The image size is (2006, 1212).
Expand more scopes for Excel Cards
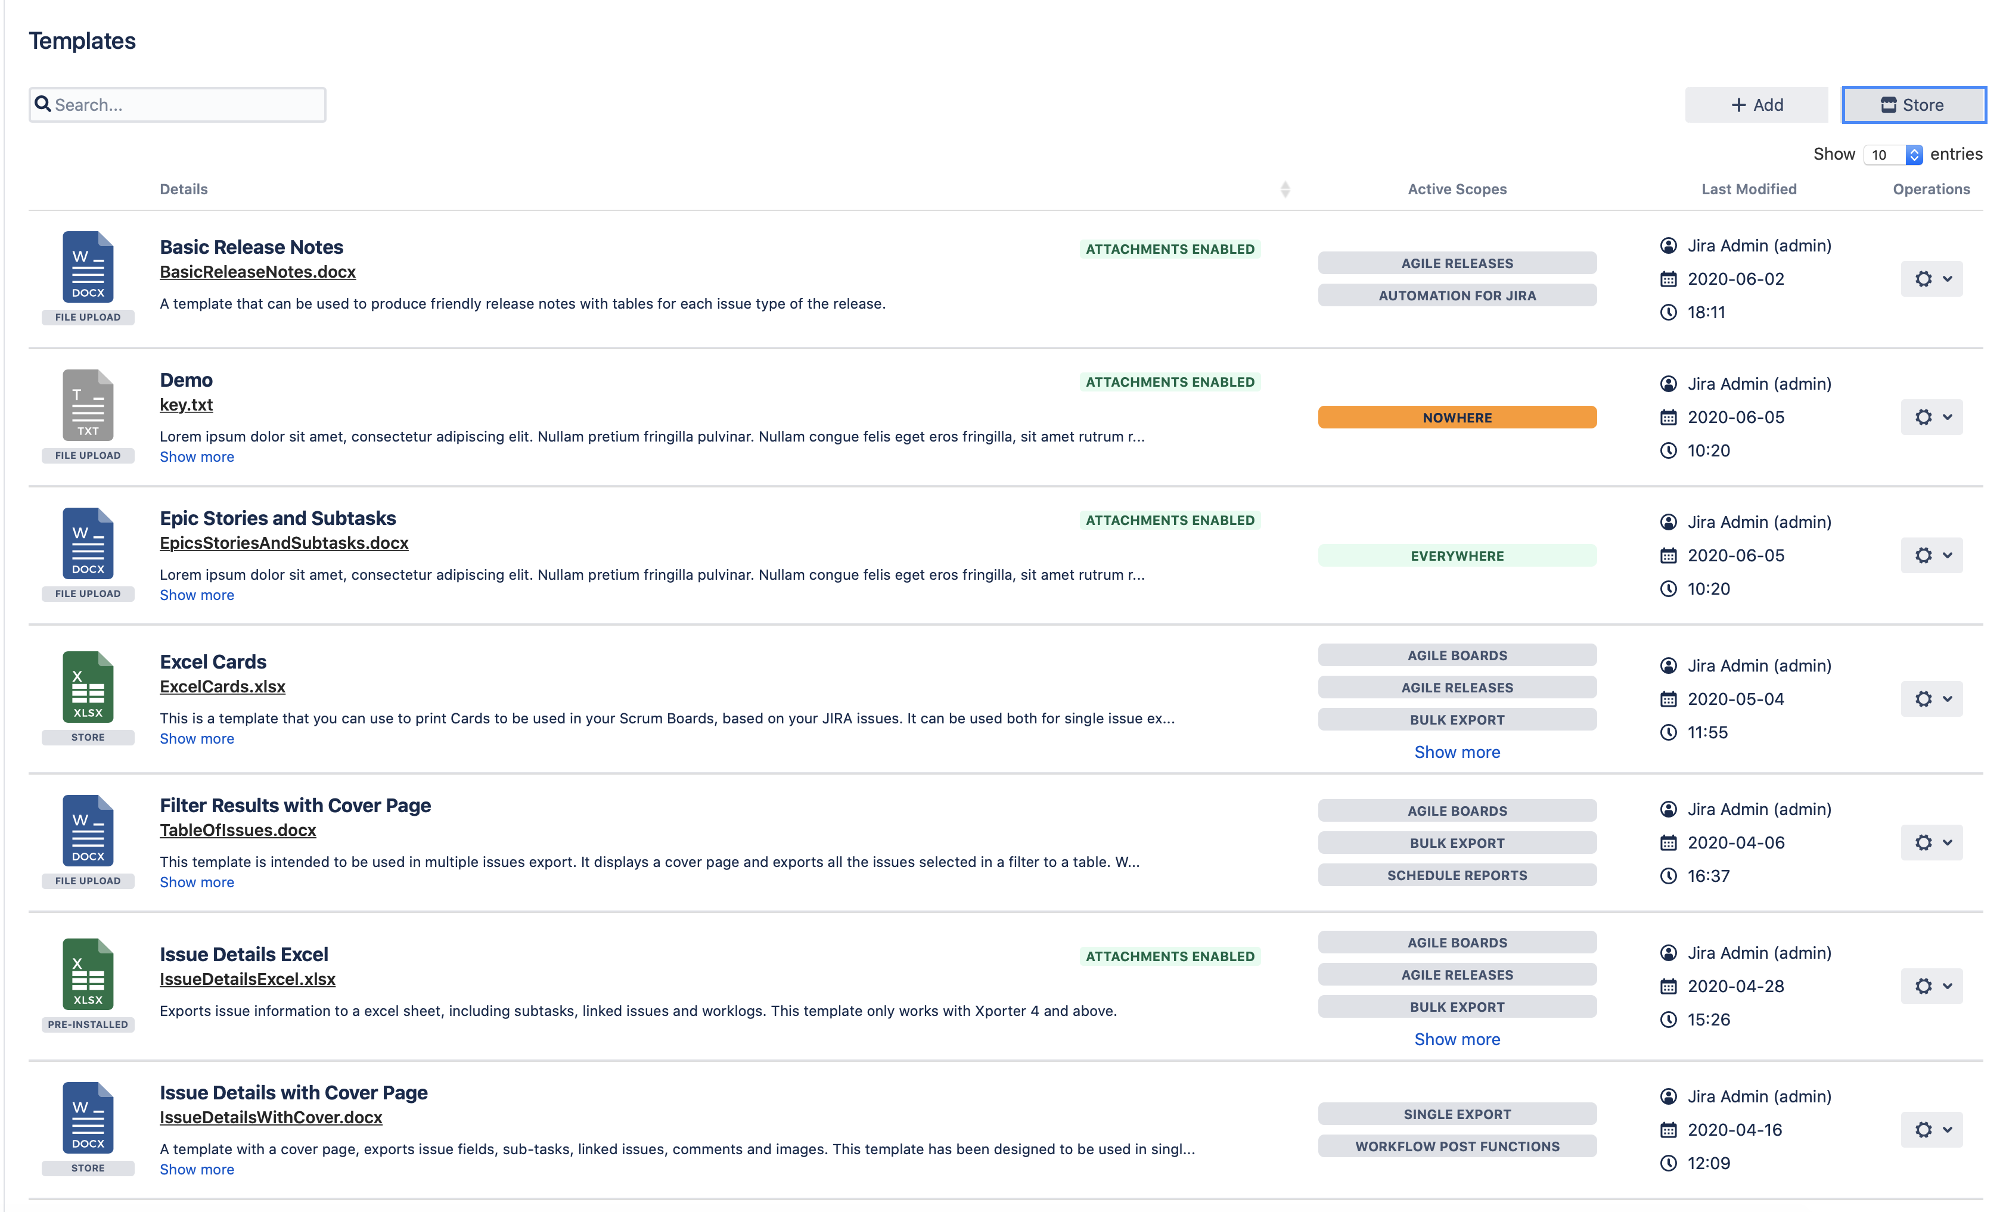pos(1457,752)
